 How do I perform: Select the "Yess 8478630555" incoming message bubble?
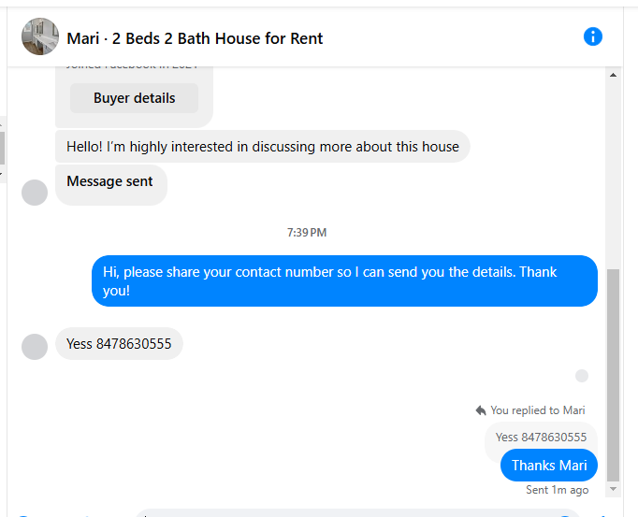point(119,344)
